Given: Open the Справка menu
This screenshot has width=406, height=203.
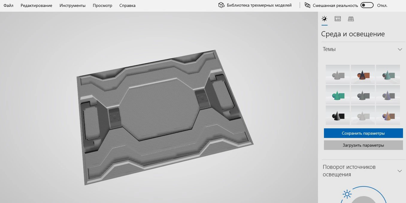Looking at the screenshot, I should [127, 5].
